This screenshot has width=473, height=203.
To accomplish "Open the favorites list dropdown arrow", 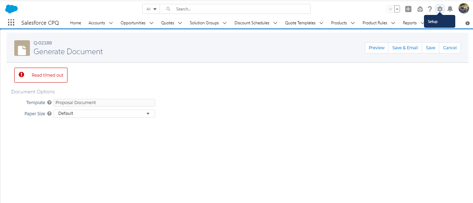I will tap(397, 9).
